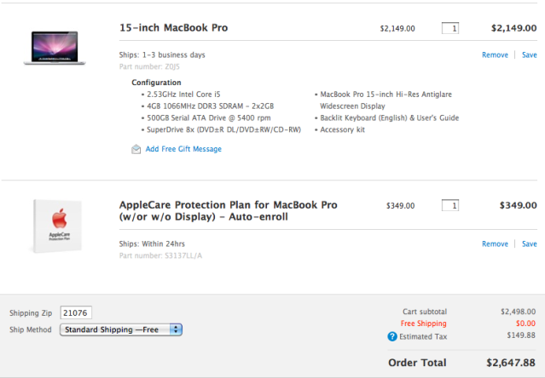Save the AppleCare Protection Plan for later
Viewport: 545px width, 378px height.
(530, 243)
